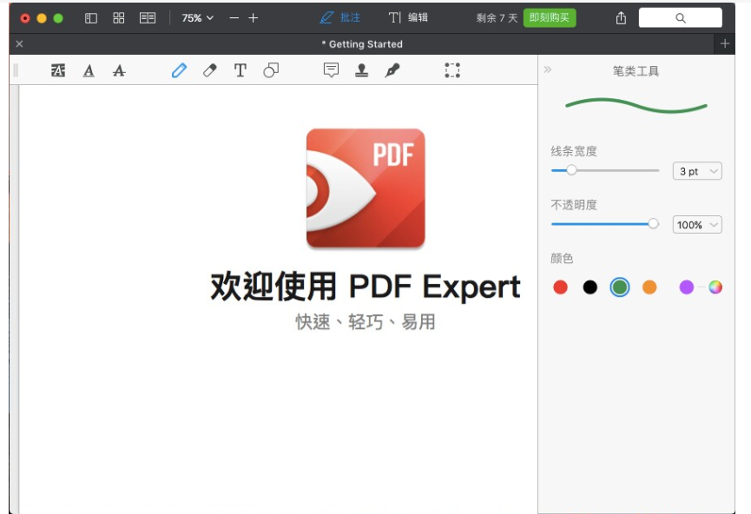Select the dashed selection rectangle tool
The width and height of the screenshot is (751, 514).
click(x=452, y=70)
